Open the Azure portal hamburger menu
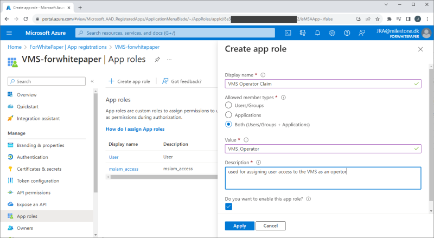Screen dimensions: 434x238 tap(9, 33)
